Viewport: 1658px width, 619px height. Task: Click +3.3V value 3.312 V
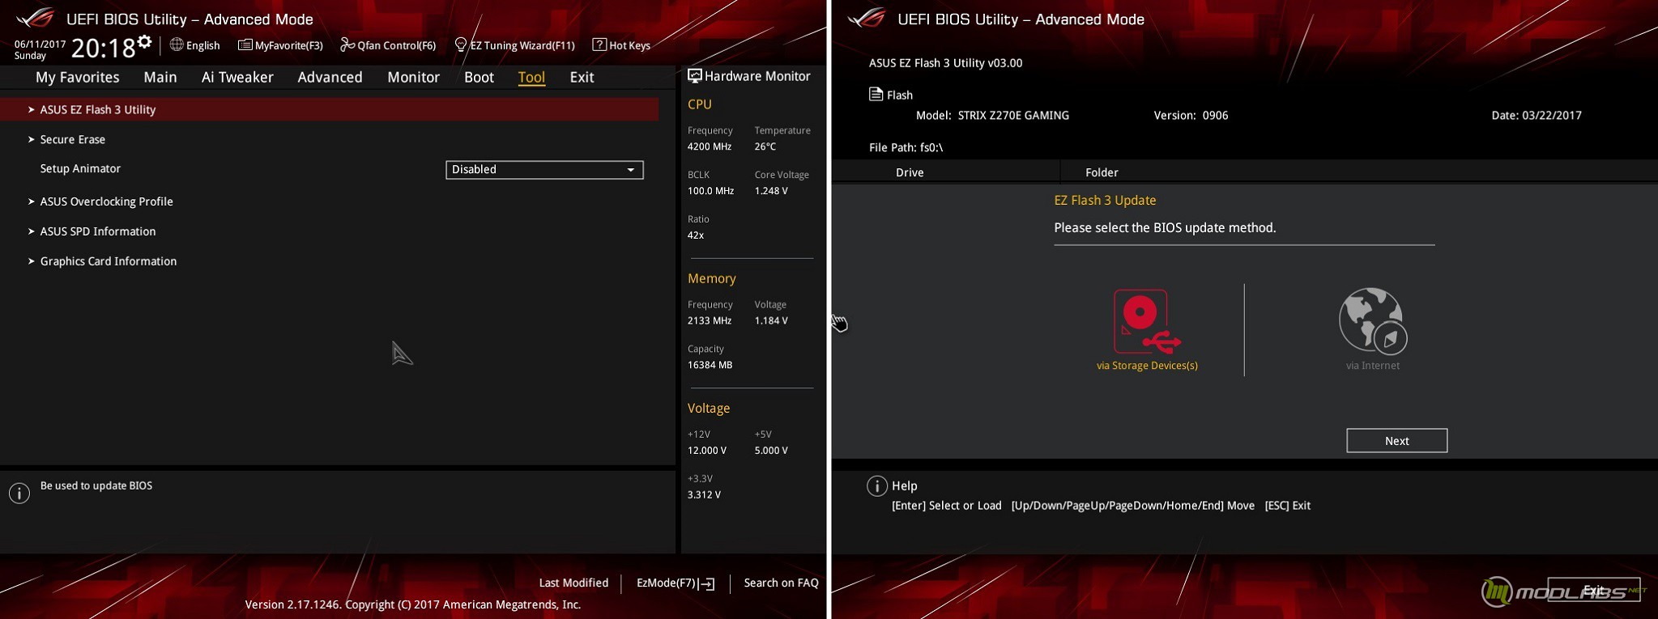point(704,494)
